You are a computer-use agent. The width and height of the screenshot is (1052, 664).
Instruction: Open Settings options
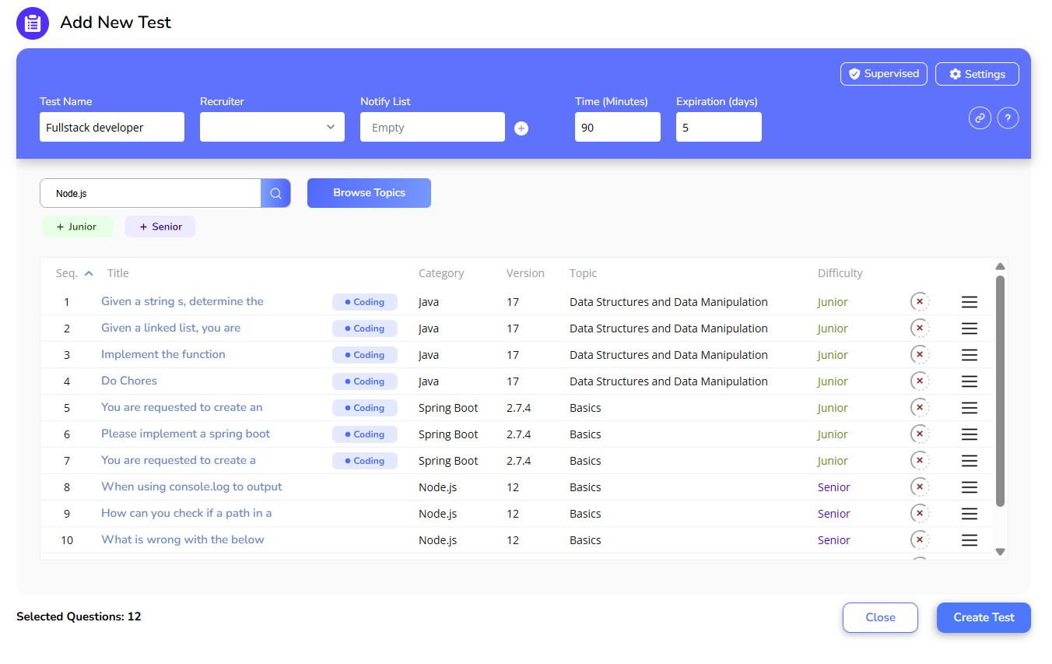pos(977,74)
